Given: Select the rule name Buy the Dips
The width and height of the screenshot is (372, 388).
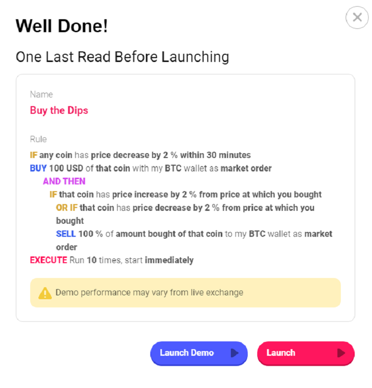Looking at the screenshot, I should (x=59, y=110).
